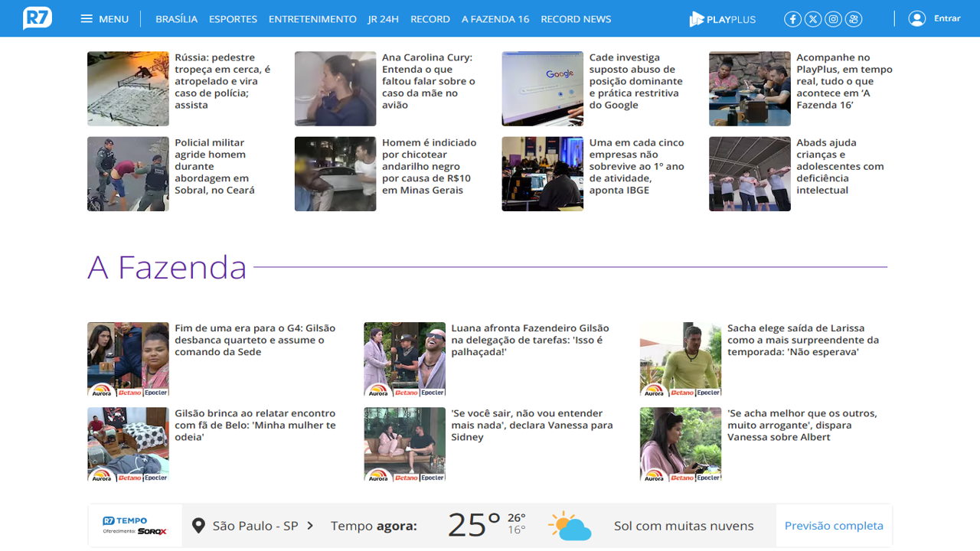
Task: Click the Entrar login link
Action: click(x=947, y=18)
